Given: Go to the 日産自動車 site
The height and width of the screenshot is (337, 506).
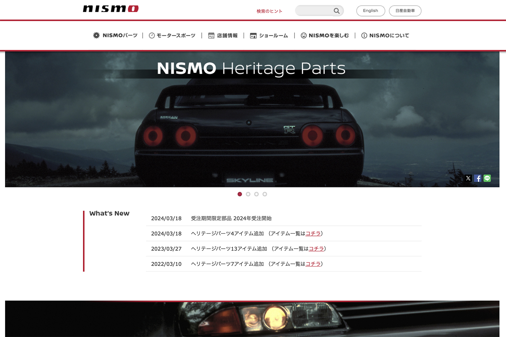Looking at the screenshot, I should 405,11.
